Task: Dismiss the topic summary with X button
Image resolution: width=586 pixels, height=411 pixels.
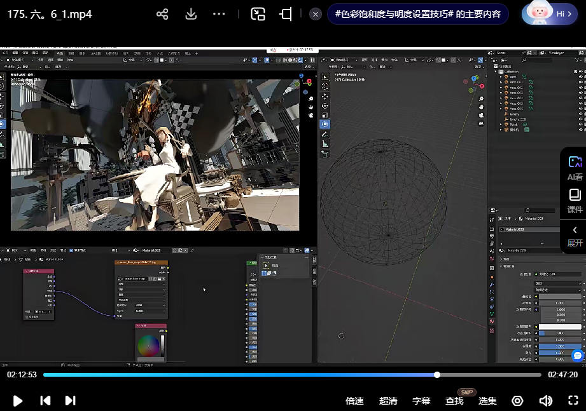Action: [316, 14]
